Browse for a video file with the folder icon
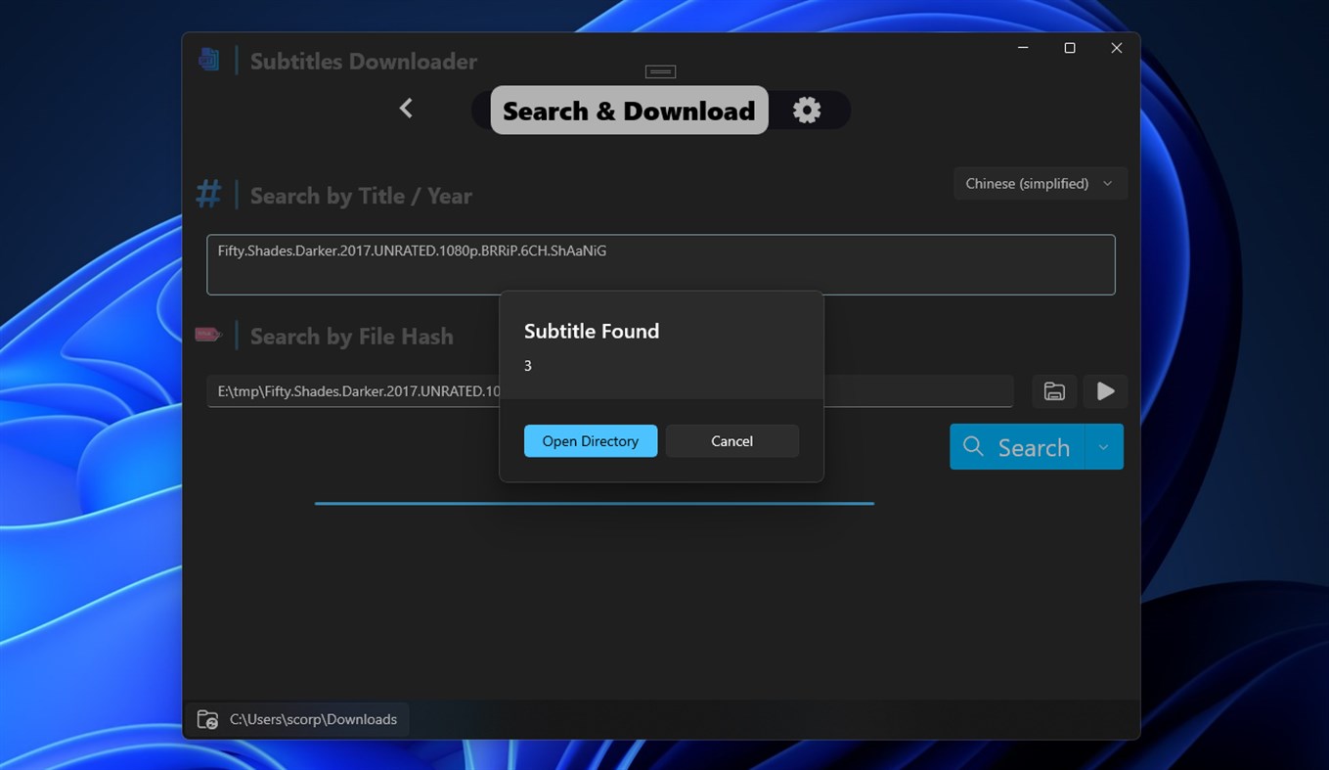Screen dimensions: 1329x770 [x=1053, y=390]
